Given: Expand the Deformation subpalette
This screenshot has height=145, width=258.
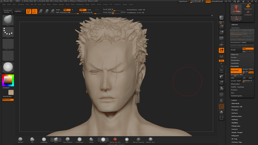Looking at the screenshot, I should click(x=237, y=116).
